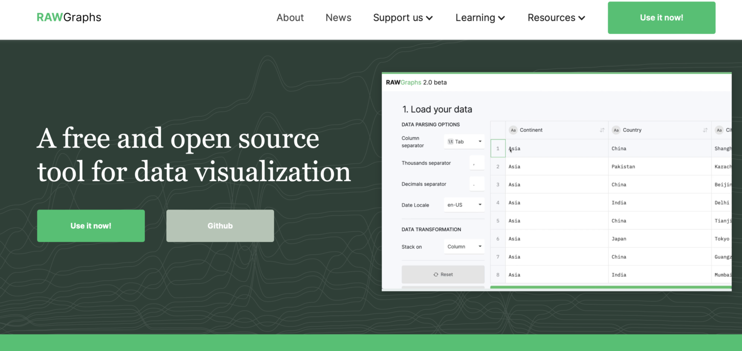Screen dimensions: 742x351
Task: Click the Aa type icon of Country
Action: [616, 130]
